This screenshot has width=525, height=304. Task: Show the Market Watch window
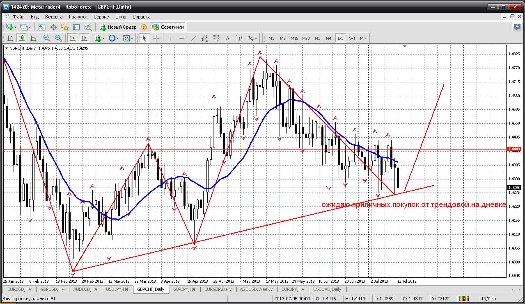pyautogui.click(x=41, y=27)
